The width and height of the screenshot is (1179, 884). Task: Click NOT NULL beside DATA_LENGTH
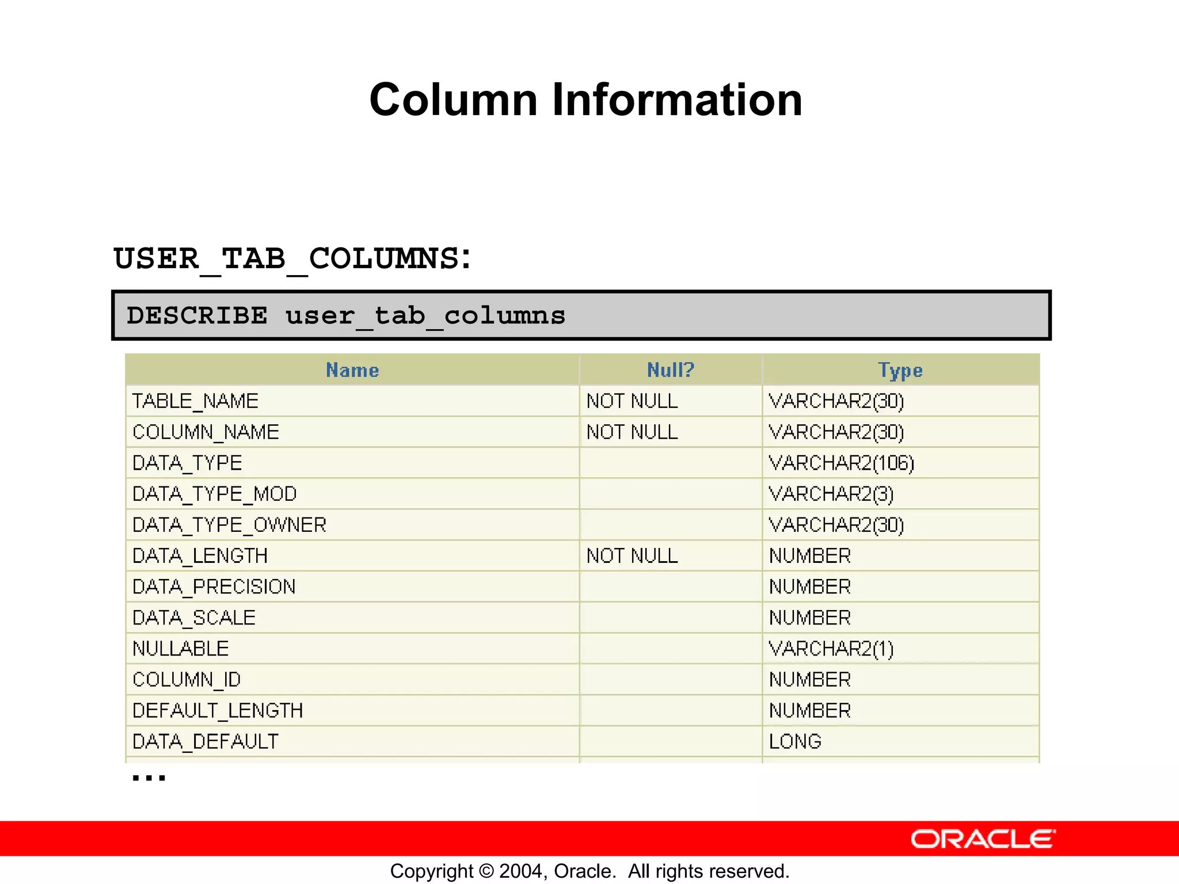point(632,556)
